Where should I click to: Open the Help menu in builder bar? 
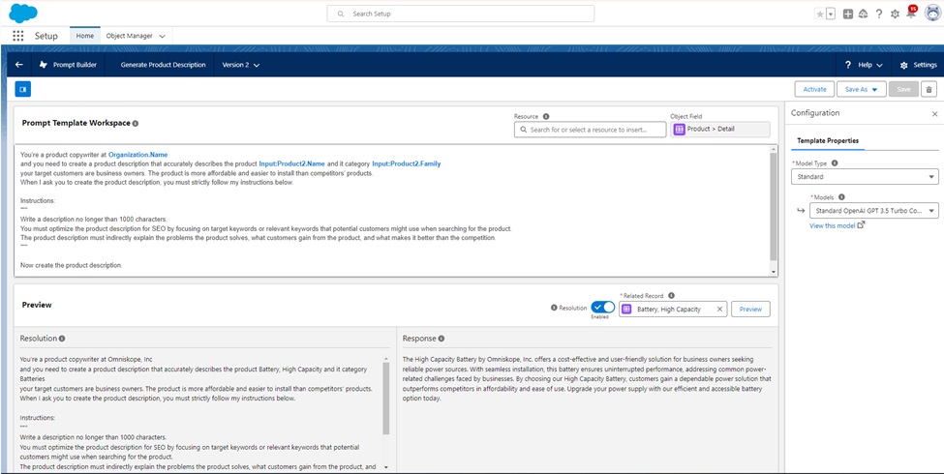pos(864,65)
